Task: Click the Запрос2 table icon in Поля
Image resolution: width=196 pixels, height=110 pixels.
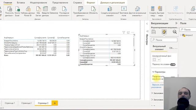Action: (x=184, y=35)
